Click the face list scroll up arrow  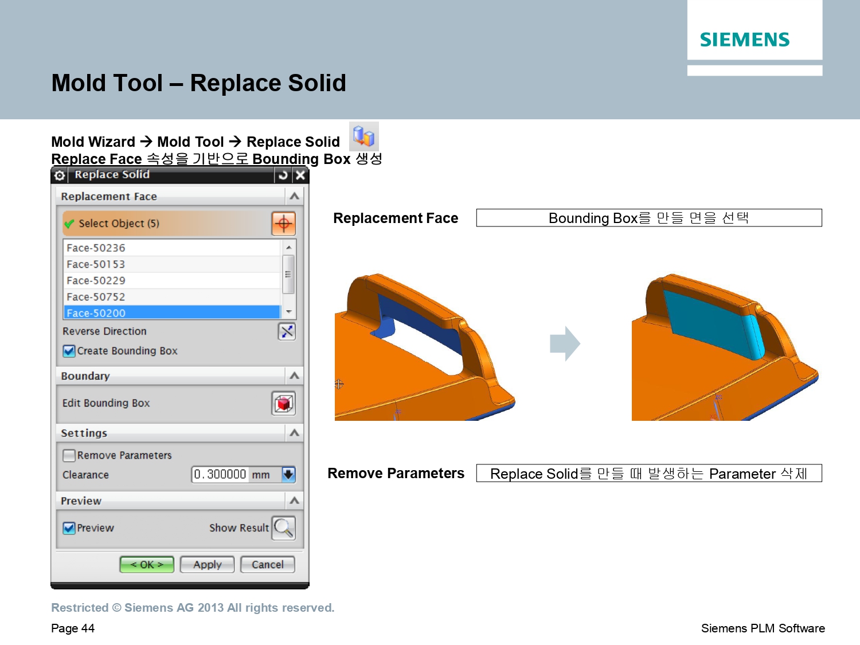click(x=289, y=247)
